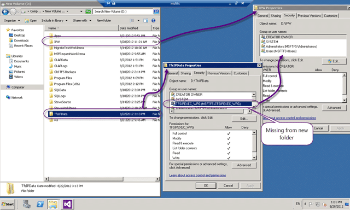Open the Include in library dropdown
The image size is (350, 210).
point(55,21)
